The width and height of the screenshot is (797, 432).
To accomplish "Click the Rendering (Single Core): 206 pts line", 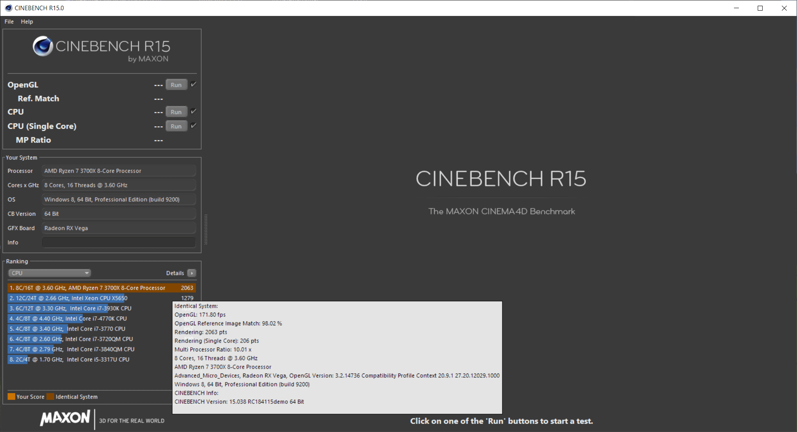I will click(x=217, y=341).
